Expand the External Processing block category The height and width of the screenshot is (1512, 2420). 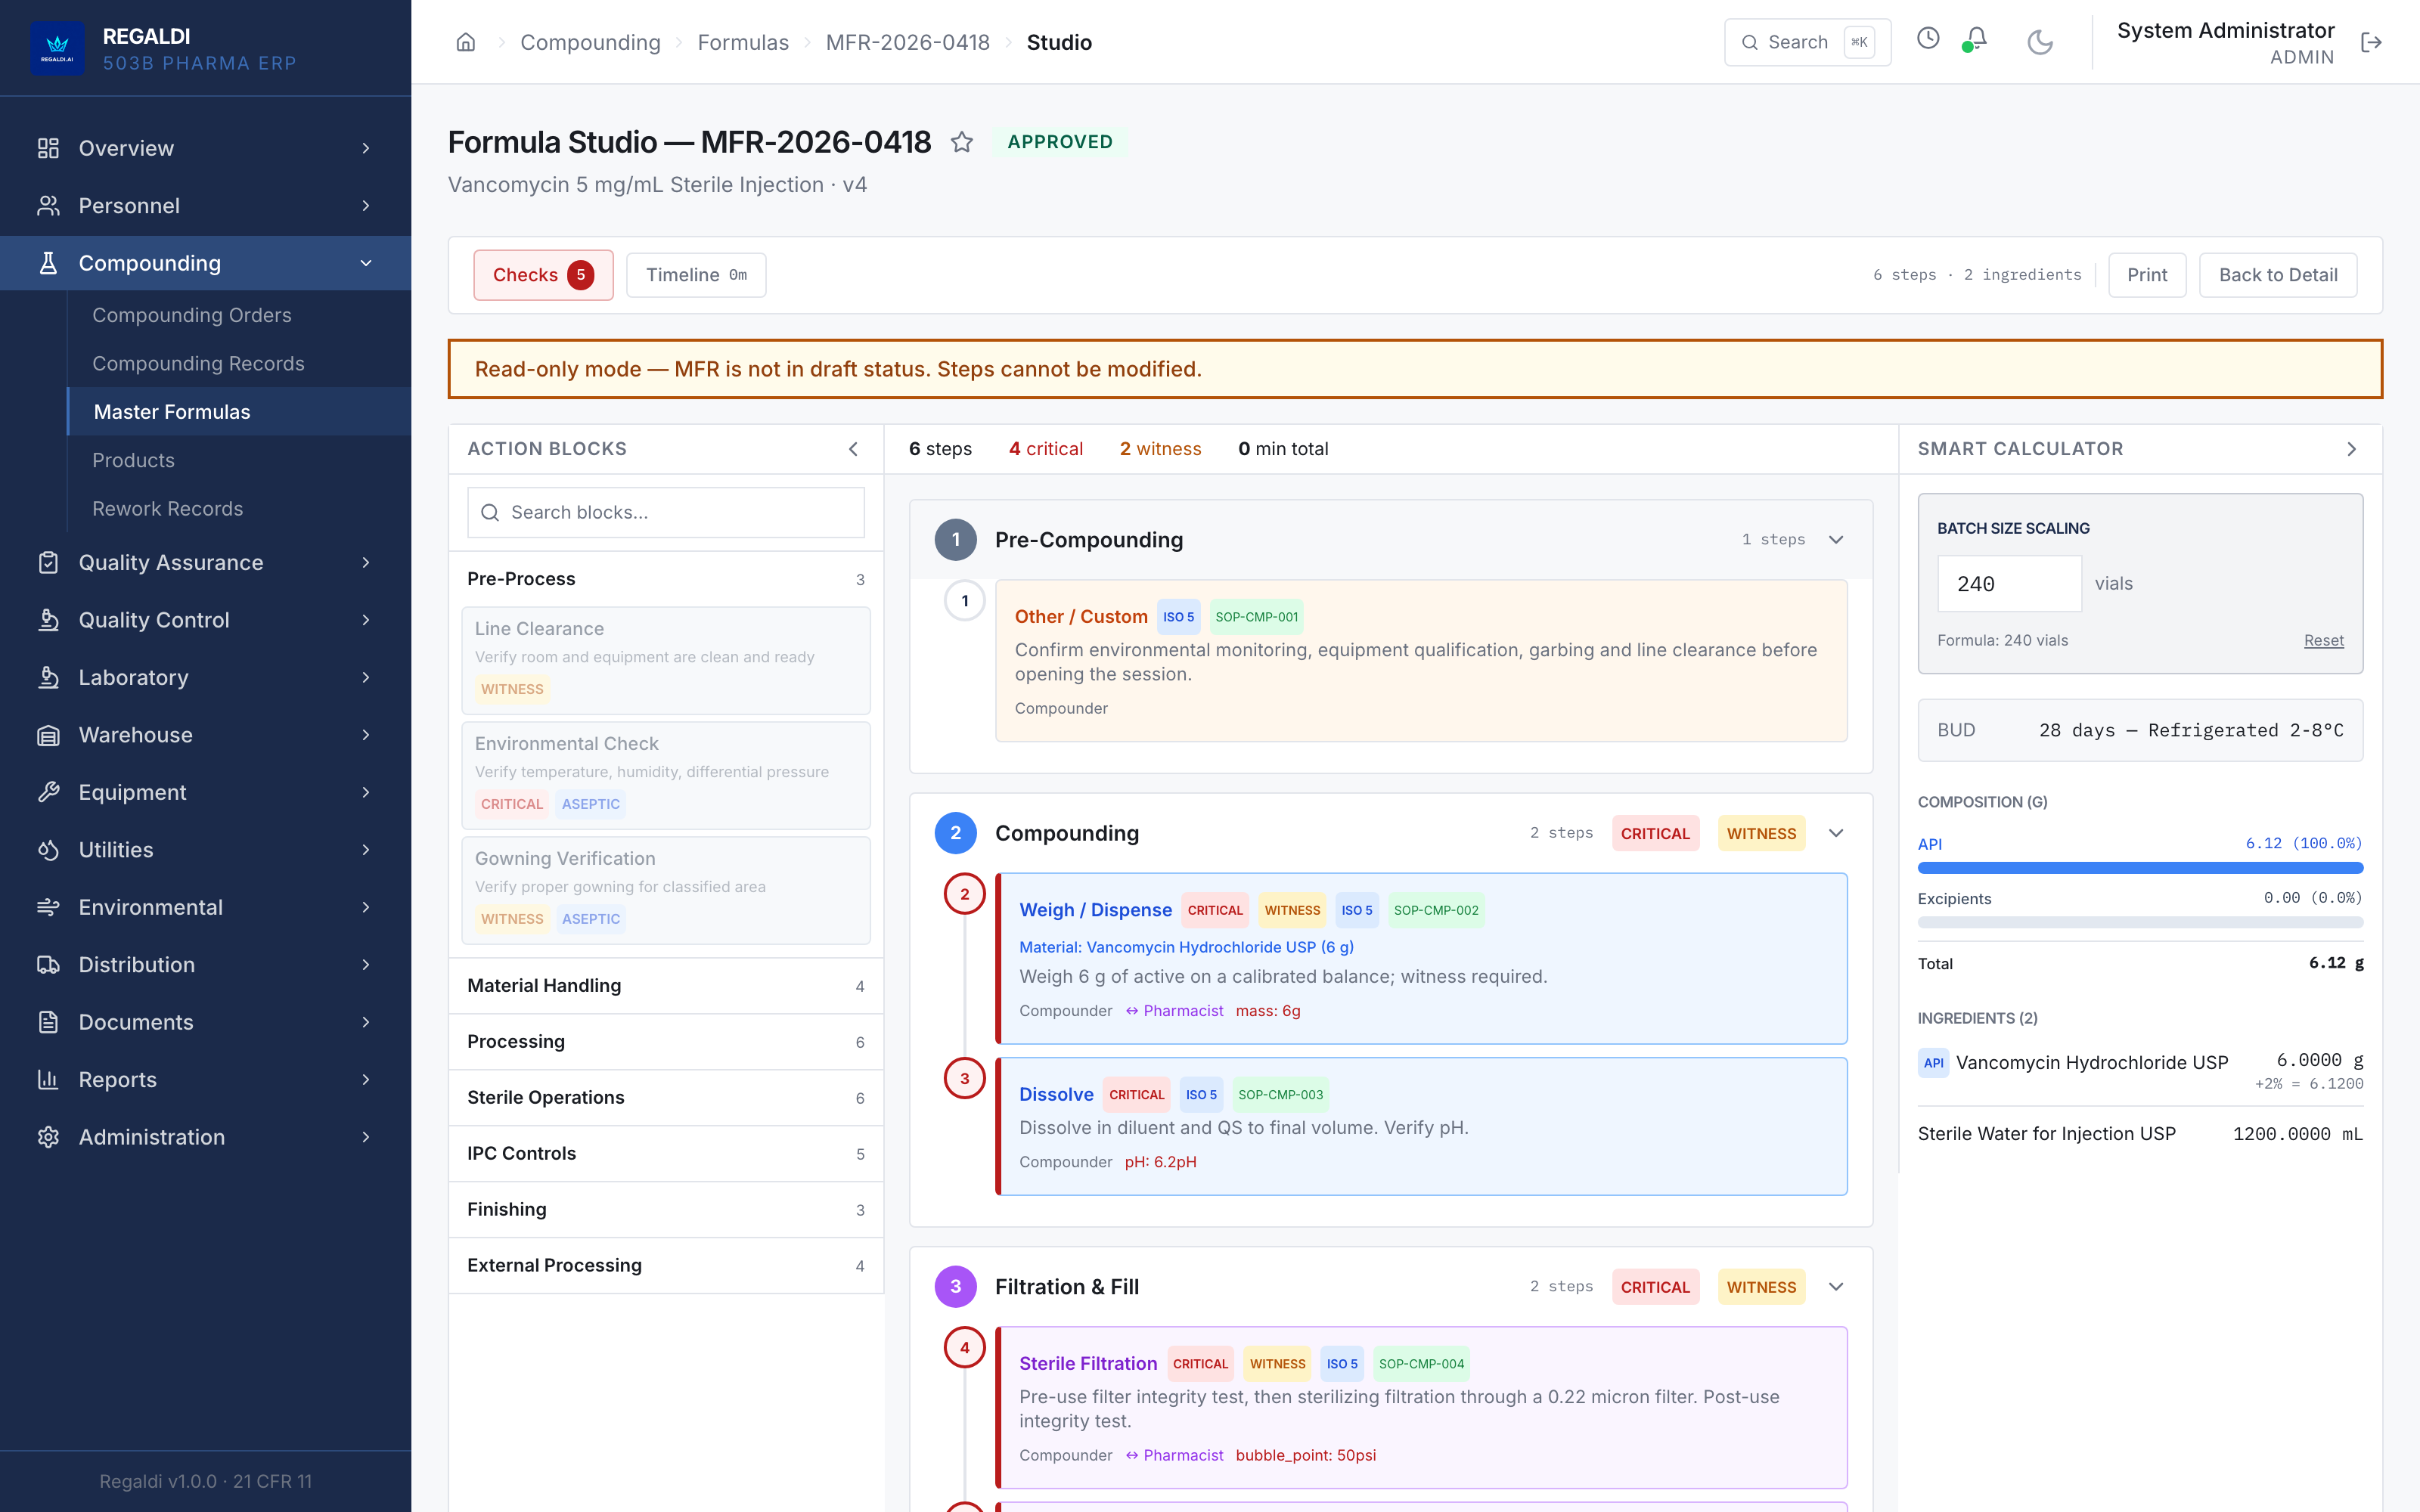pos(666,1265)
